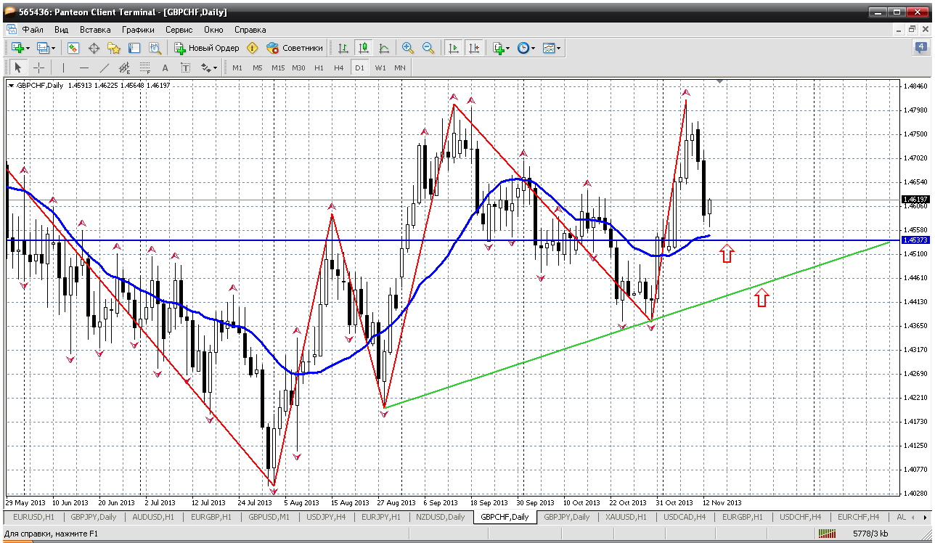Click the clock periodicity icon

pyautogui.click(x=523, y=48)
